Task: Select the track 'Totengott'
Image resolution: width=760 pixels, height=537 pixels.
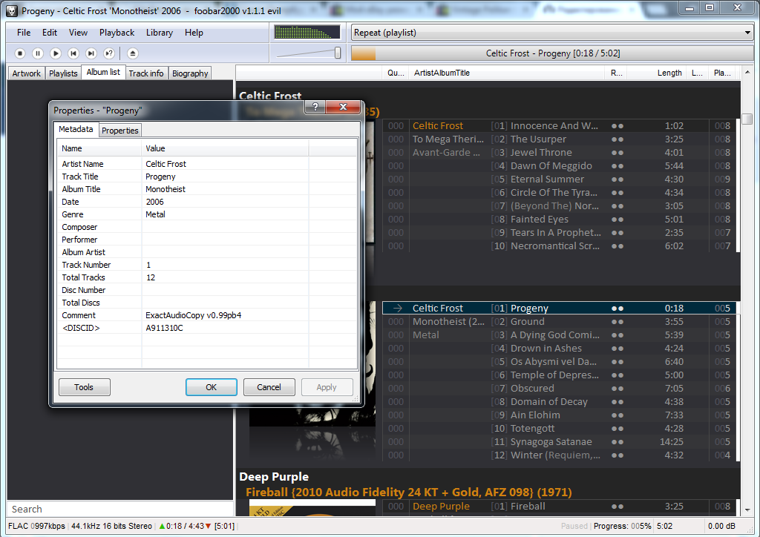Action: [x=560, y=429]
